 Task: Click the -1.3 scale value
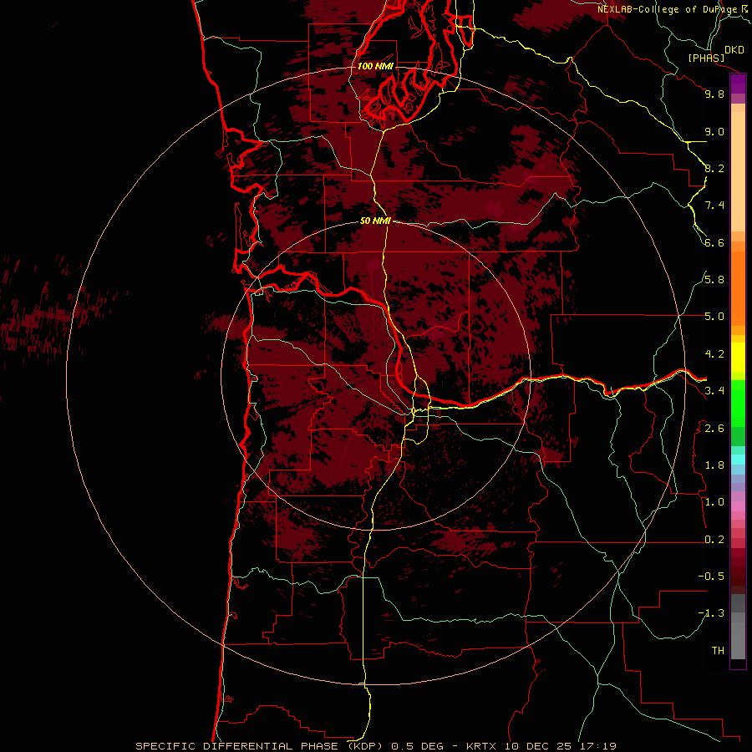point(711,613)
